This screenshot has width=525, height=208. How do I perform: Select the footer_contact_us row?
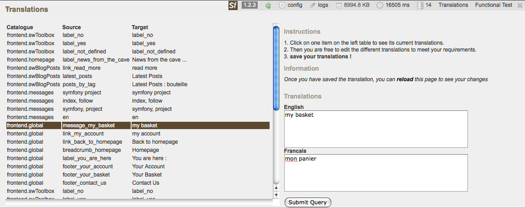85,183
